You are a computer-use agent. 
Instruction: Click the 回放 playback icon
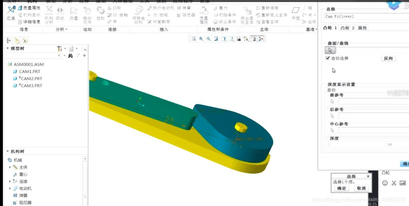pyautogui.click(x=60, y=14)
